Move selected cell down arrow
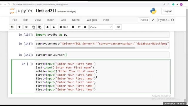Screen dimensions: 188x106 [54, 27]
